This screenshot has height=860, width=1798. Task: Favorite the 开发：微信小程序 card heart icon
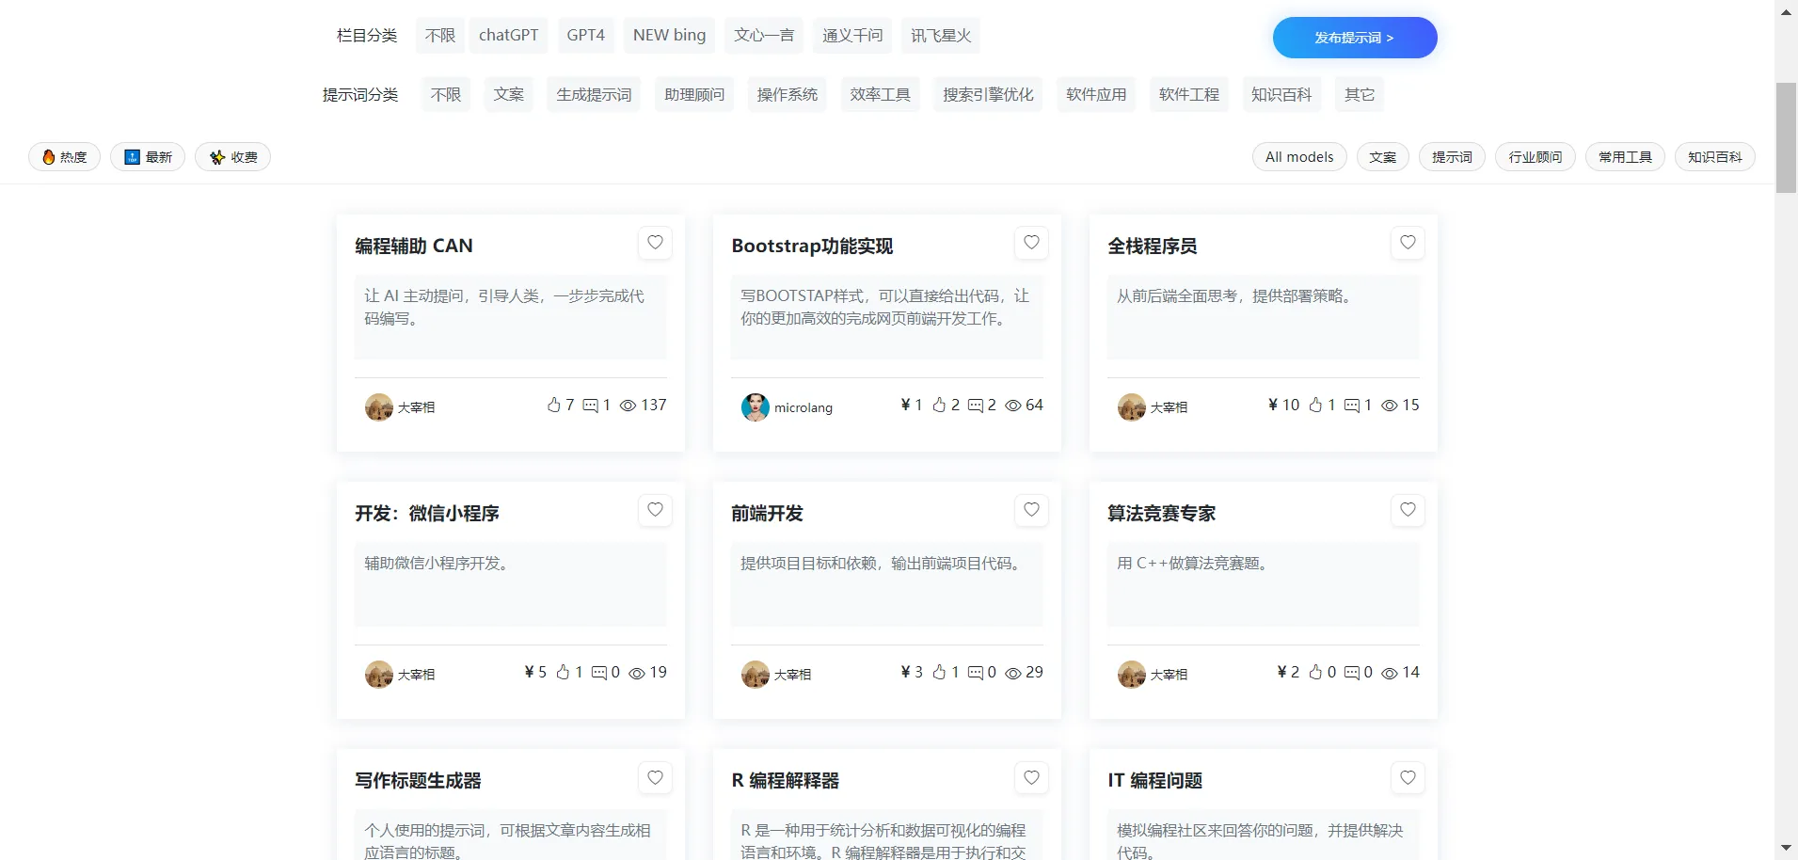coord(655,510)
